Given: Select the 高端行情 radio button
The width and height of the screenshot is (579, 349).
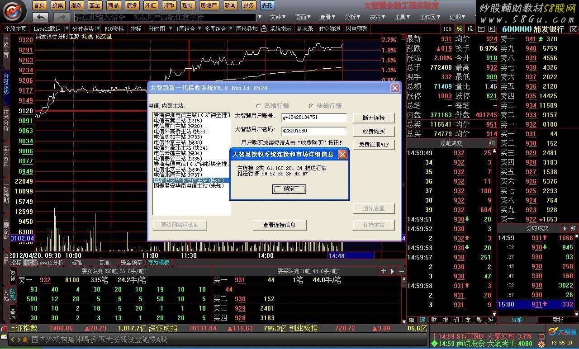Looking at the screenshot, I should (258, 106).
